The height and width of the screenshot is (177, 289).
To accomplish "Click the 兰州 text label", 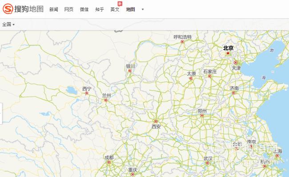I will [107, 95].
